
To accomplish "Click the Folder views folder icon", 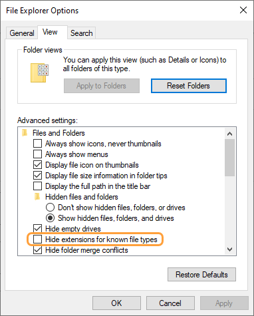I will [x=39, y=73].
